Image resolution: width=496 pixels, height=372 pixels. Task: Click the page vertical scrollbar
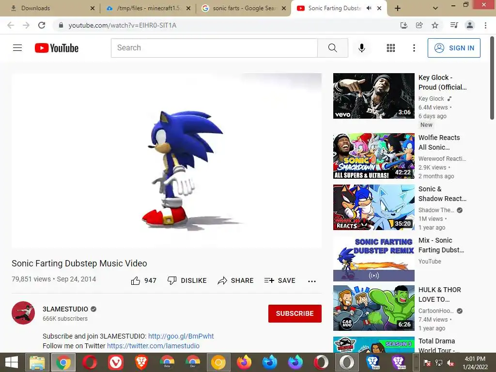tap(492, 78)
